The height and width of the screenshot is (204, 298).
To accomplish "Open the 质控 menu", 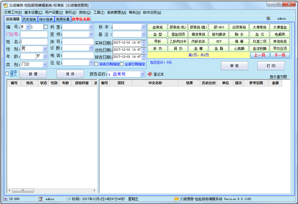I will click(85, 12).
